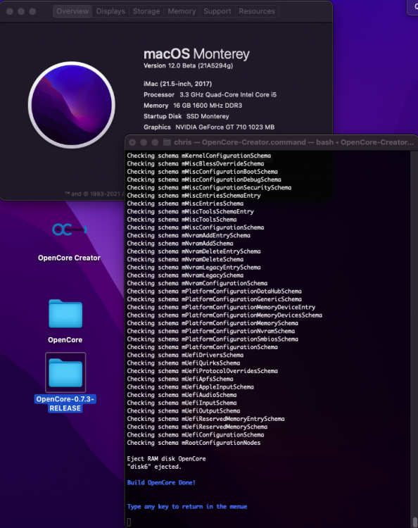Click the 'mPlatformConfigurationMemorySchema' line

(x=213, y=323)
